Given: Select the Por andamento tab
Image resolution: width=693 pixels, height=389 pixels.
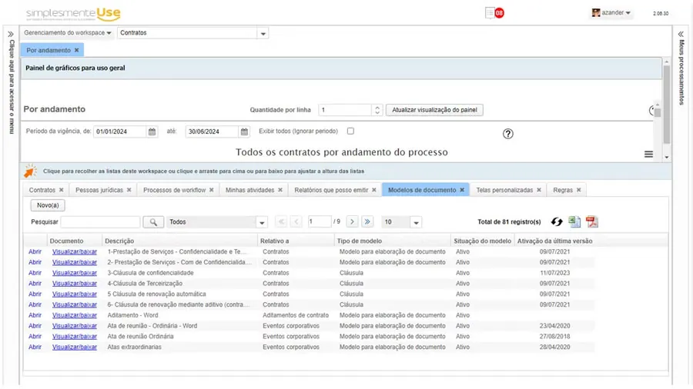Looking at the screenshot, I should tap(49, 50).
